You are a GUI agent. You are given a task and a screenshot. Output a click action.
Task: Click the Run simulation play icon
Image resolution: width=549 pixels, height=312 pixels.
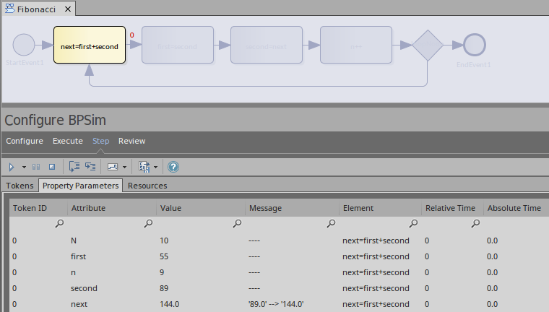[x=12, y=167]
